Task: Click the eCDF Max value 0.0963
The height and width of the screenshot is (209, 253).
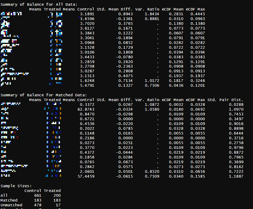Action: pos(198,19)
